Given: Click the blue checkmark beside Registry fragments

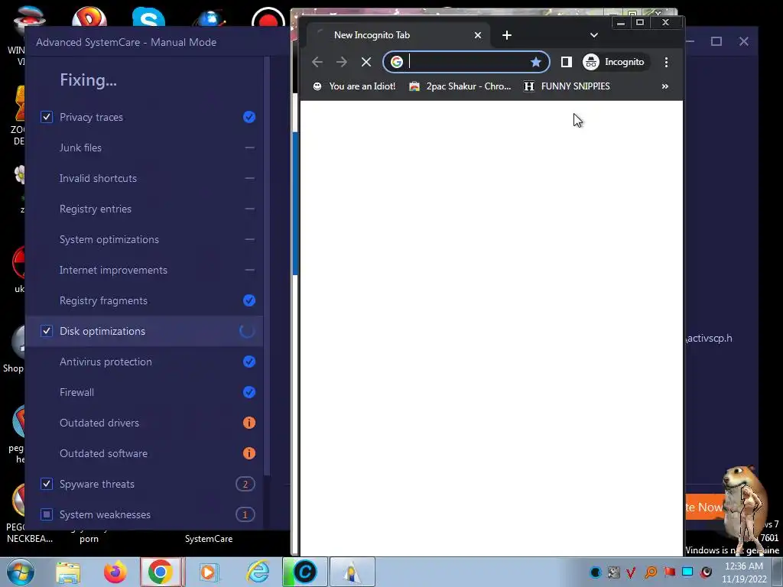Looking at the screenshot, I should 249,300.
